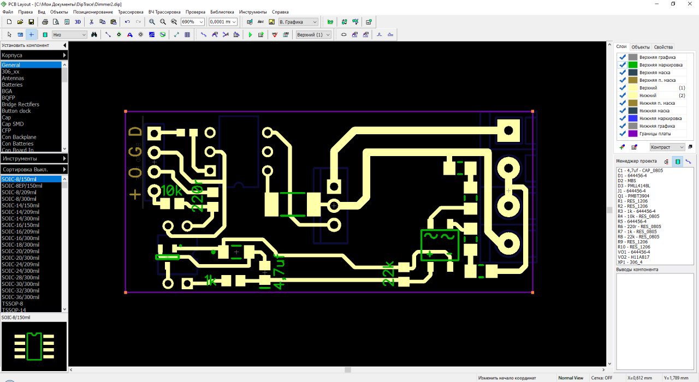Toggle visibility of Верхняя маска layer
This screenshot has width=699, height=382.
622,72
